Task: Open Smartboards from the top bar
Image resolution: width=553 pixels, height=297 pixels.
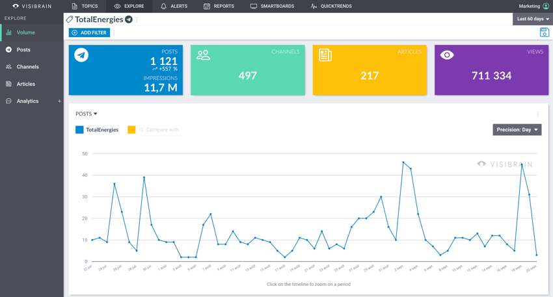Action: [x=272, y=6]
